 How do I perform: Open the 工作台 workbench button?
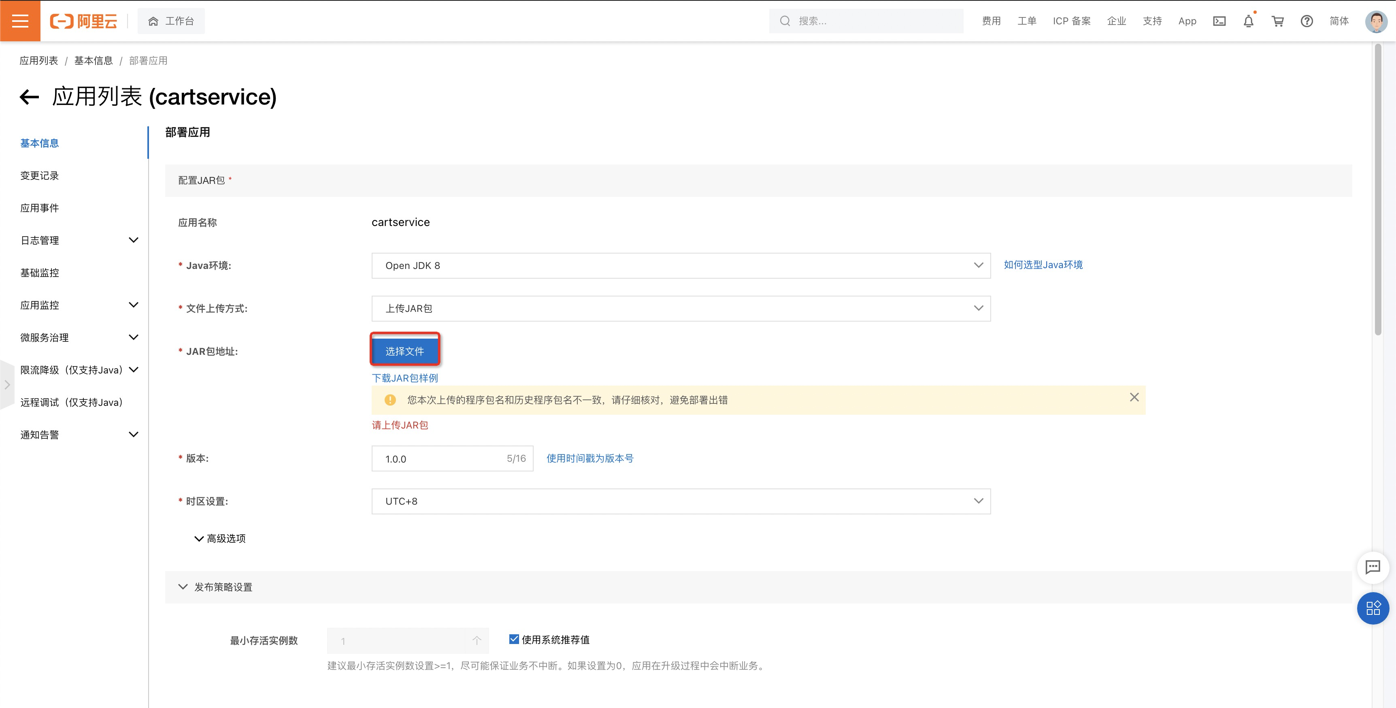[171, 21]
